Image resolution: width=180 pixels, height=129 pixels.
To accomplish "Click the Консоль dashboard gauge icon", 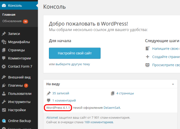I will click(x=4, y=6).
